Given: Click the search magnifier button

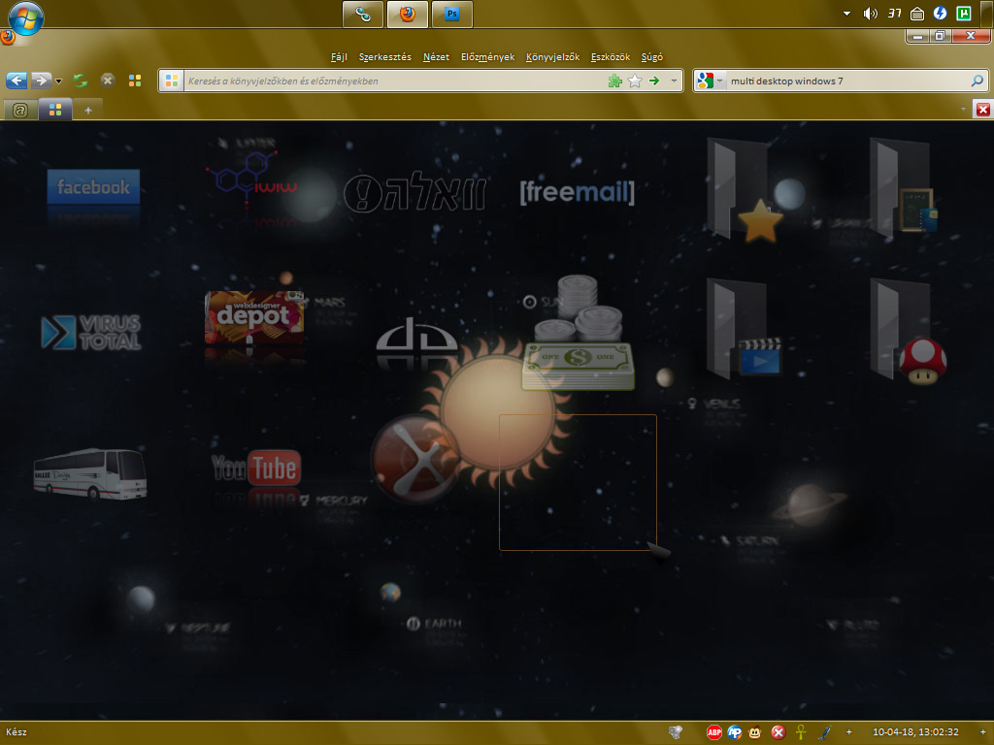Looking at the screenshot, I should pos(977,81).
